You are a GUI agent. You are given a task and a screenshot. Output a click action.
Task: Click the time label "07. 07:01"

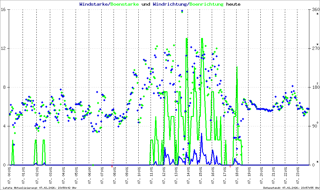(x=102, y=176)
